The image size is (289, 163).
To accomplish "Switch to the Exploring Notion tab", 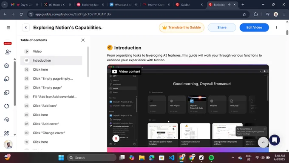I will (90, 5).
